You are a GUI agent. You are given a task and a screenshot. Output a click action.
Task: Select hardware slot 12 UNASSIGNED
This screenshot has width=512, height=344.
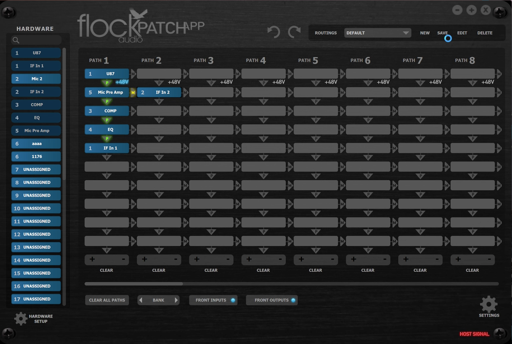36,234
